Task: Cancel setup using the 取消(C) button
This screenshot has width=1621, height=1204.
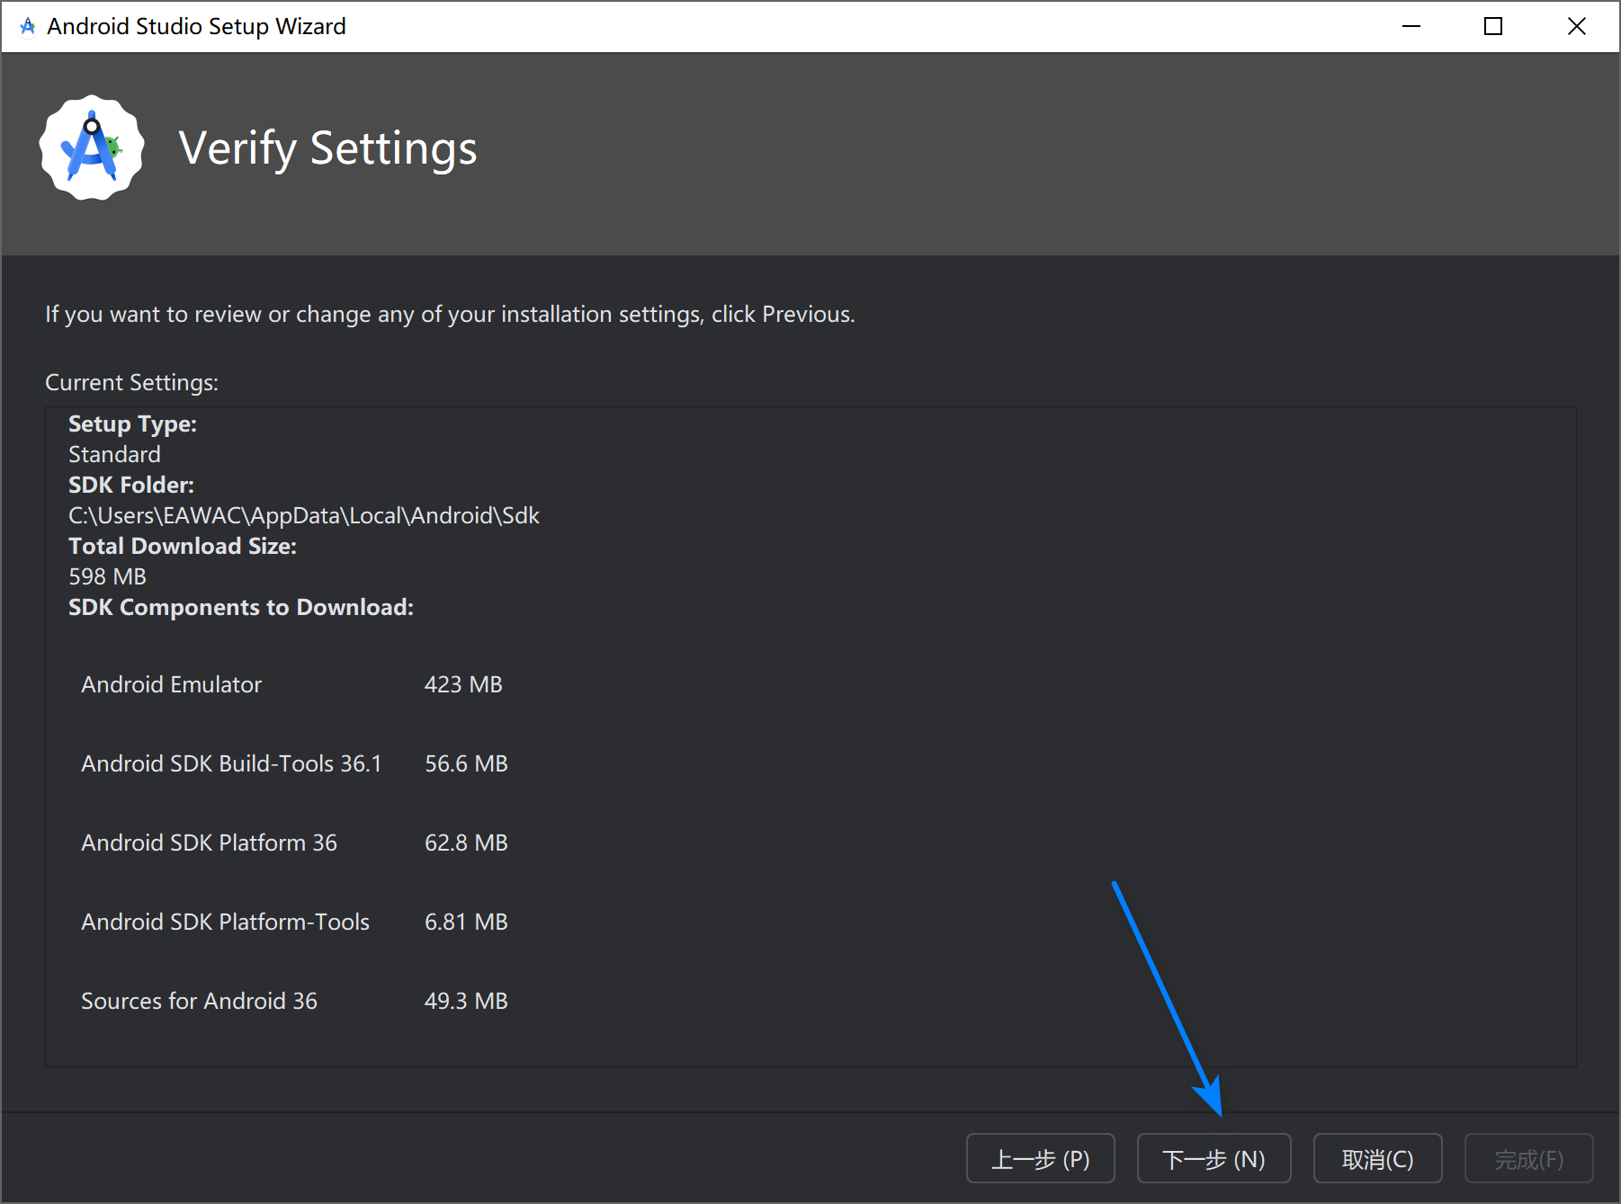Action: 1377,1159
